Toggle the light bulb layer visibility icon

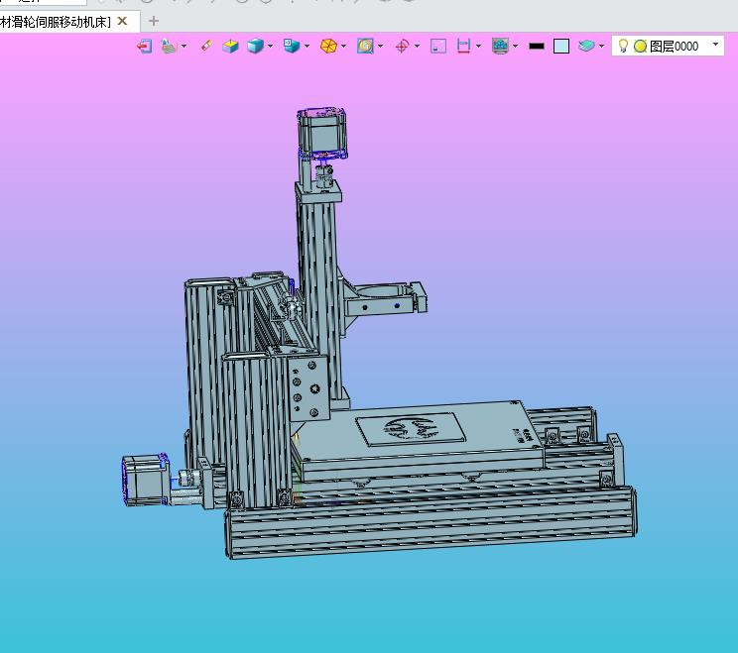click(623, 46)
